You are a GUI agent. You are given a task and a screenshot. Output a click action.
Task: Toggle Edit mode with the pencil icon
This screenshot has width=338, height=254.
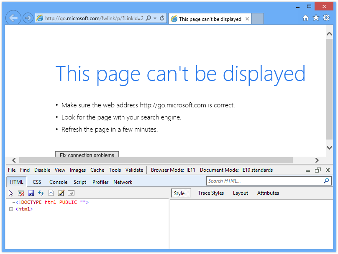pos(61,193)
